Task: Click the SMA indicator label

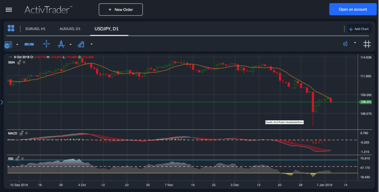Action: tap(11, 62)
